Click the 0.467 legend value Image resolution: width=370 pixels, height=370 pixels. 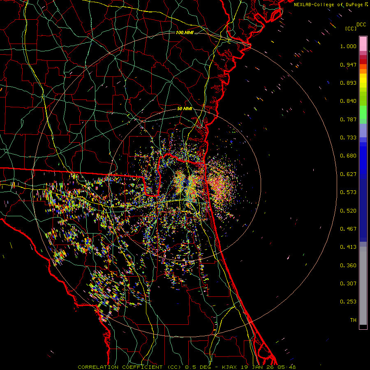[x=348, y=229]
